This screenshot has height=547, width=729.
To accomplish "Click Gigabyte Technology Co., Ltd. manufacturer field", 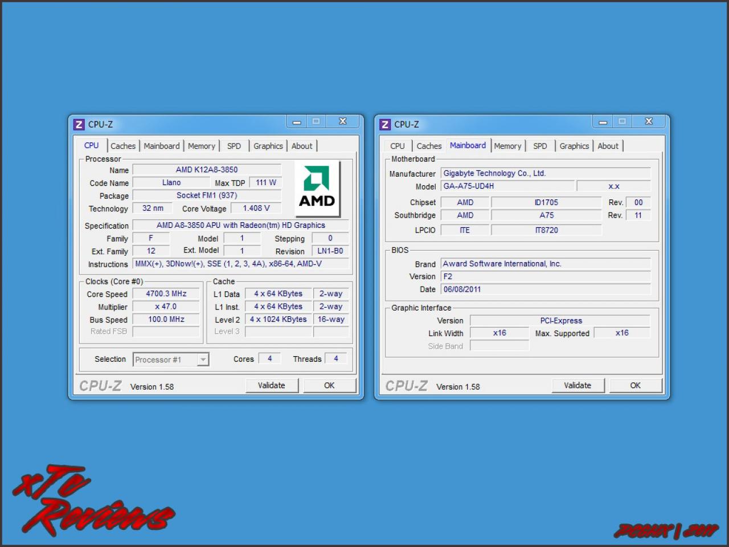I will click(546, 173).
